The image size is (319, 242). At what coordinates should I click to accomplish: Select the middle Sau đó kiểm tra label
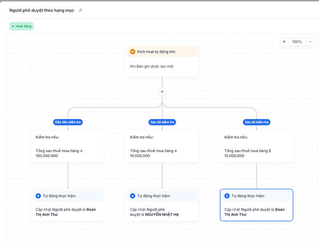[162, 122]
